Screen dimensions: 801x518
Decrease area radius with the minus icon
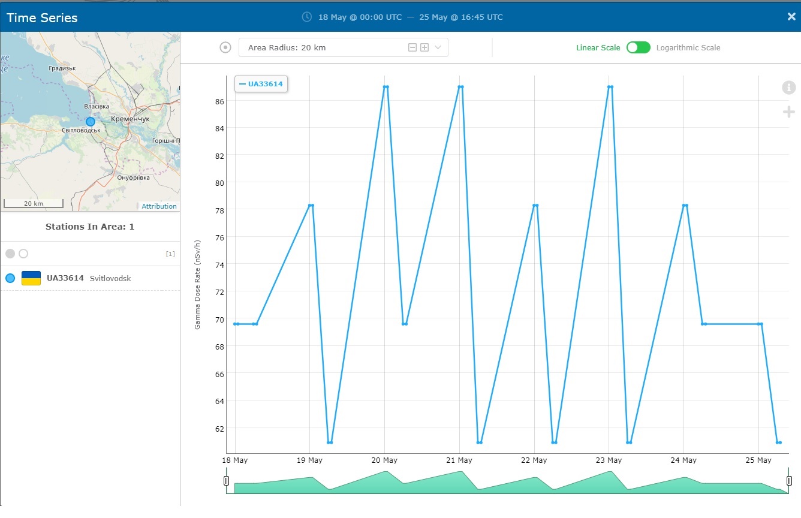[x=412, y=47]
